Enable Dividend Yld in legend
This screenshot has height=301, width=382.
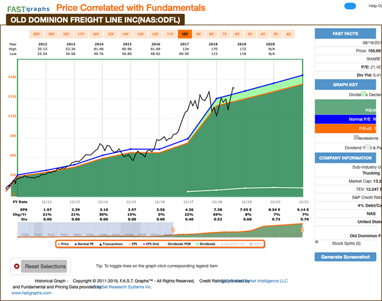pos(233,243)
